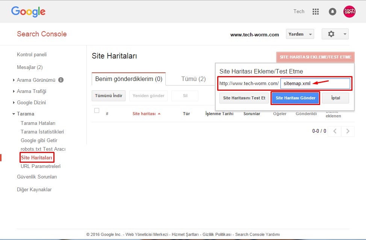Select the Benim gönderdiklerim (0) tab
This screenshot has height=240, width=366.
(129, 79)
